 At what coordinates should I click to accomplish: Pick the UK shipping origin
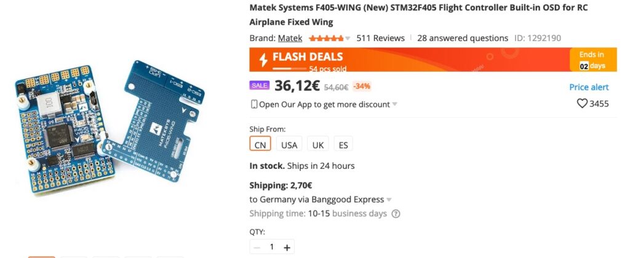[x=318, y=145]
